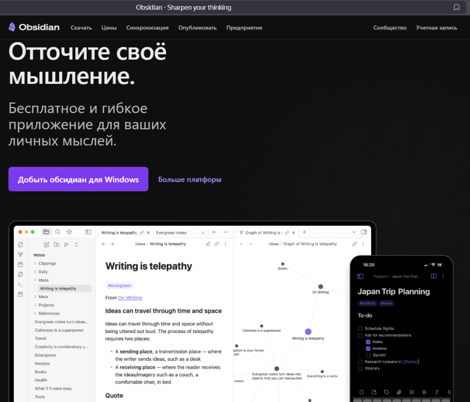Open tab list dropdown in left pane
The width and height of the screenshot is (470, 402).
[225, 232]
